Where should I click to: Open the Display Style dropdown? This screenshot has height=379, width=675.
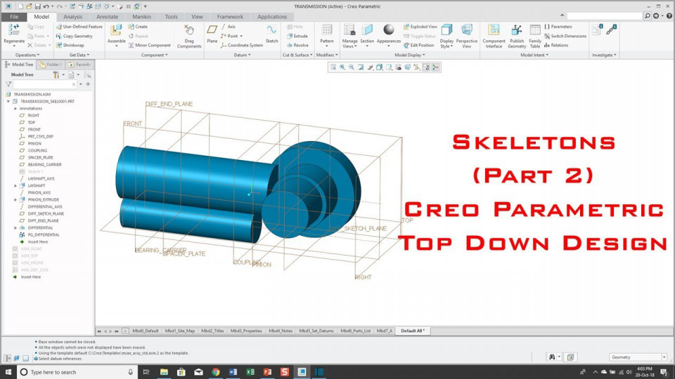coord(446,44)
